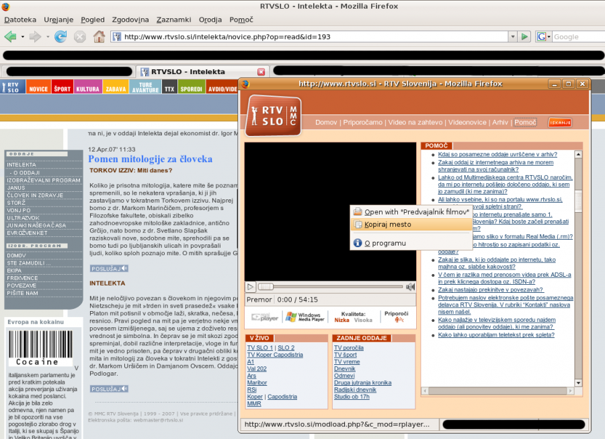
Task: Click the help list horizontal scrollbar
Action: coord(497,391)
